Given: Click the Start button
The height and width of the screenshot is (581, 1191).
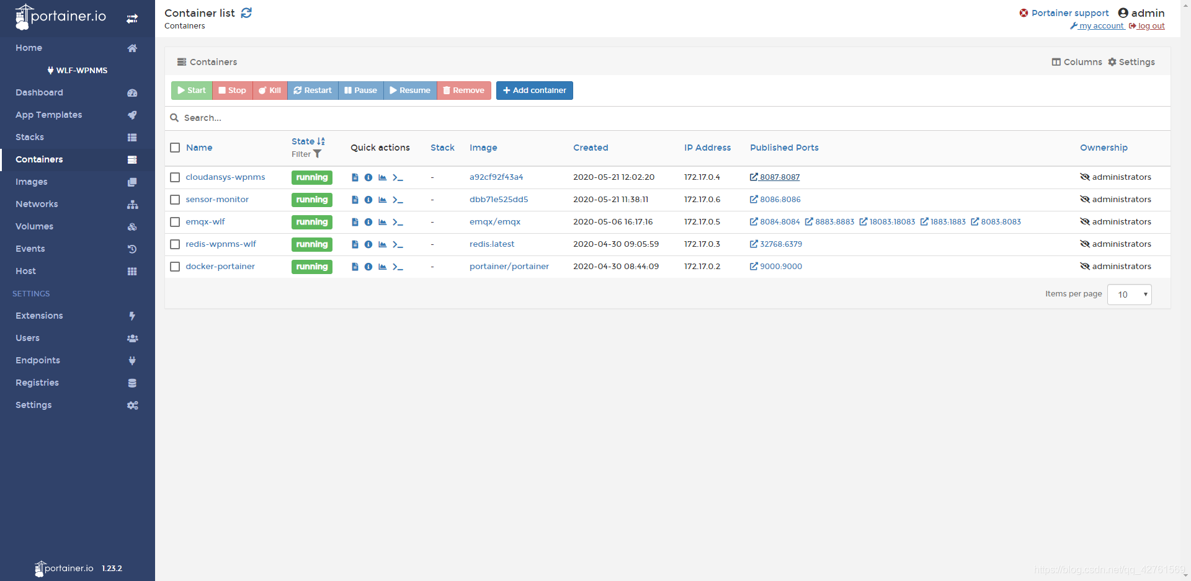Looking at the screenshot, I should (x=192, y=91).
